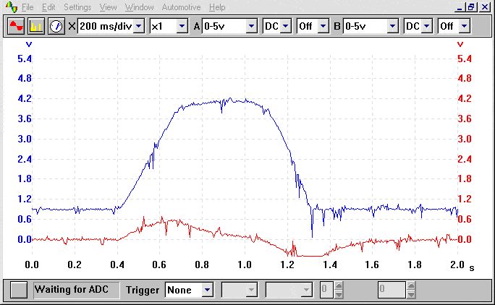The width and height of the screenshot is (495, 305).
Task: Decrease the first trigger spinner value
Action: [339, 293]
